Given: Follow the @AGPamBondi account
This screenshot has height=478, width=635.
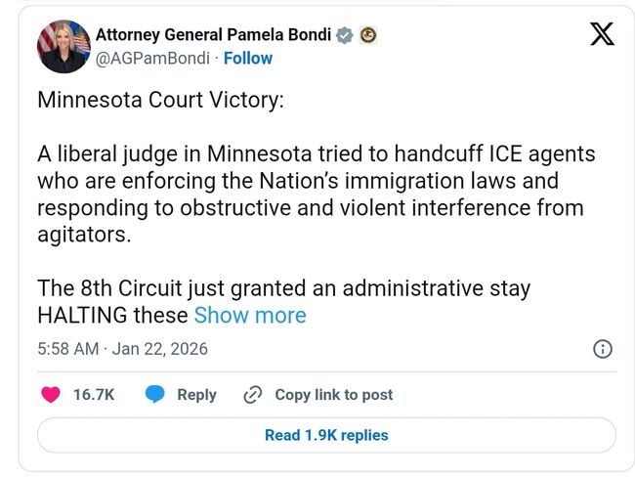Looking at the screenshot, I should tap(247, 58).
